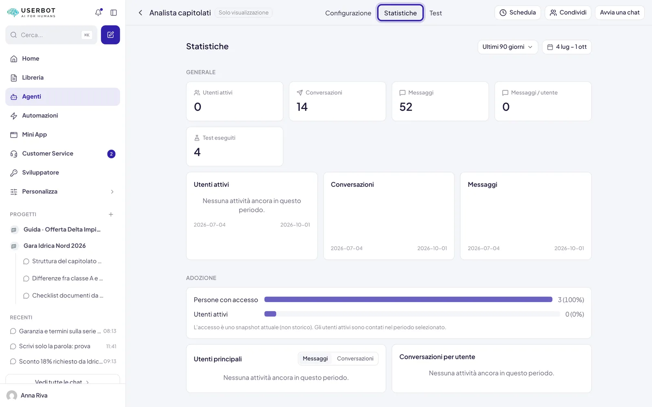Viewport: 652px width, 407px height.
Task: Switch to the Test tab
Action: coord(436,13)
